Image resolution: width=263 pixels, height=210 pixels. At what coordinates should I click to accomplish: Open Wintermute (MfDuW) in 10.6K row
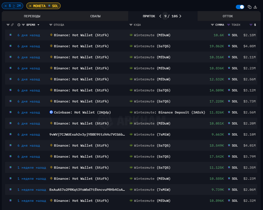point(152,35)
